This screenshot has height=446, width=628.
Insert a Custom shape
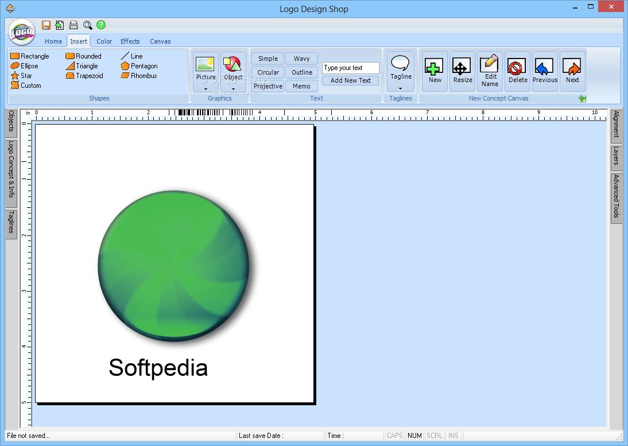26,86
